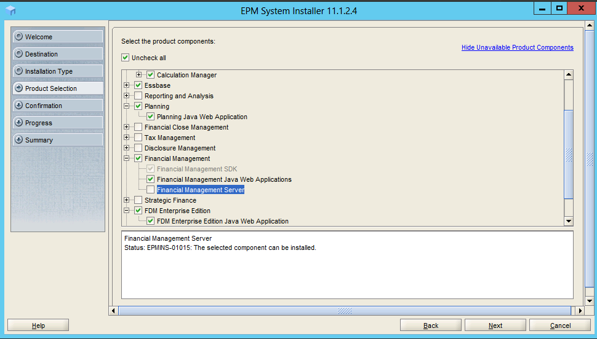Expand the Tax Management node
Viewport: 597px width, 339px height.
pos(126,138)
